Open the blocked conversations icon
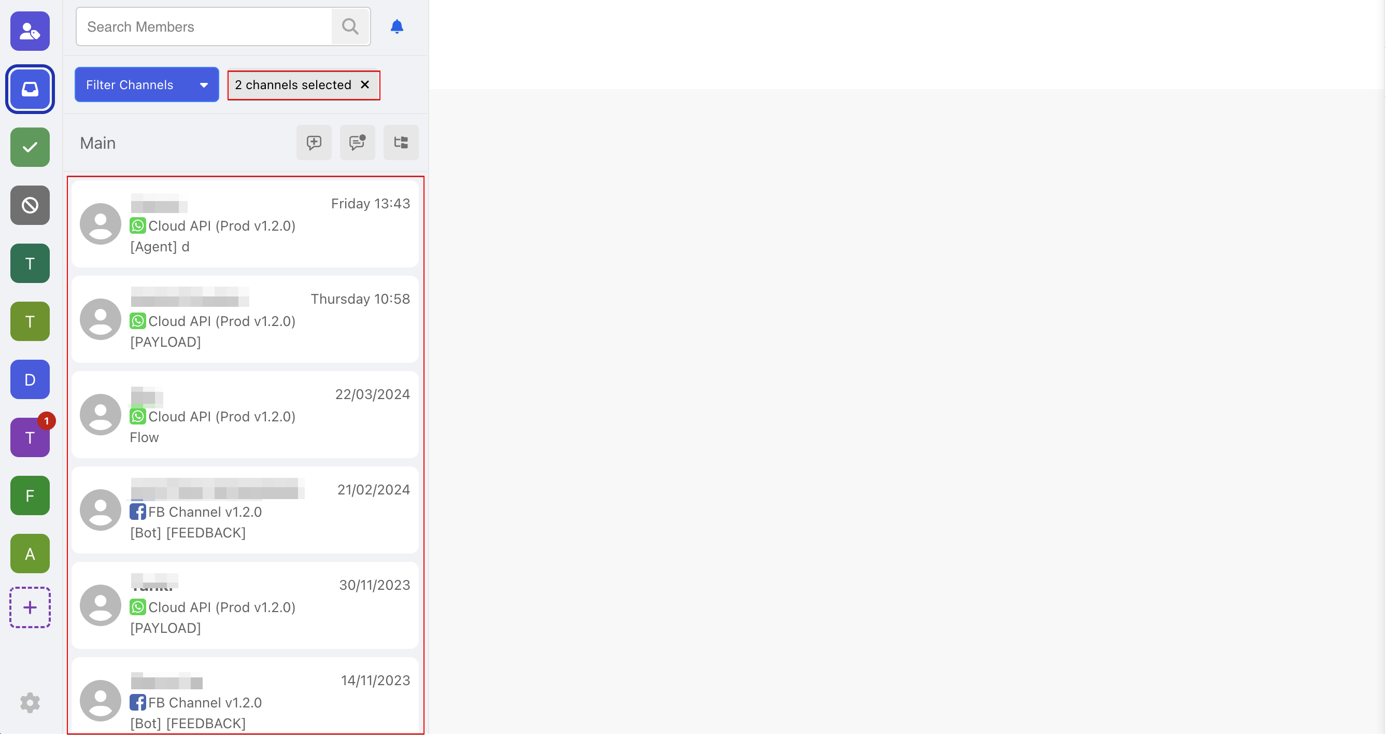Viewport: 1386px width, 737px height. pyautogui.click(x=30, y=205)
